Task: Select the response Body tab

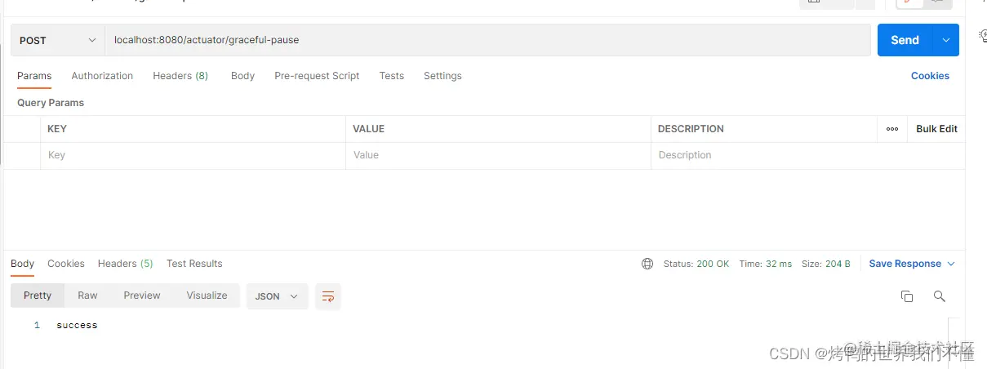Action: point(22,264)
